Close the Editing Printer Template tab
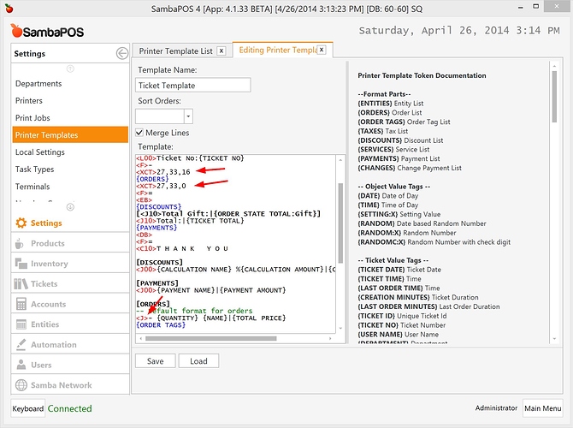This screenshot has height=428, width=573. (x=322, y=50)
